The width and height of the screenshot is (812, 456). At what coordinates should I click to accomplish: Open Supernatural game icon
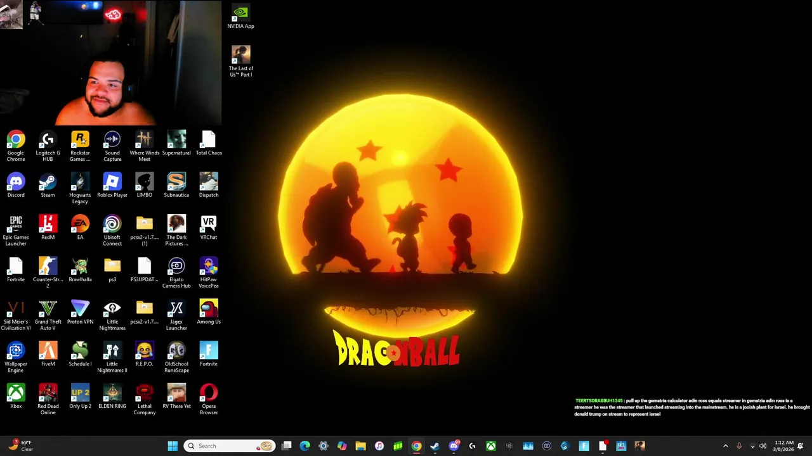(176, 143)
